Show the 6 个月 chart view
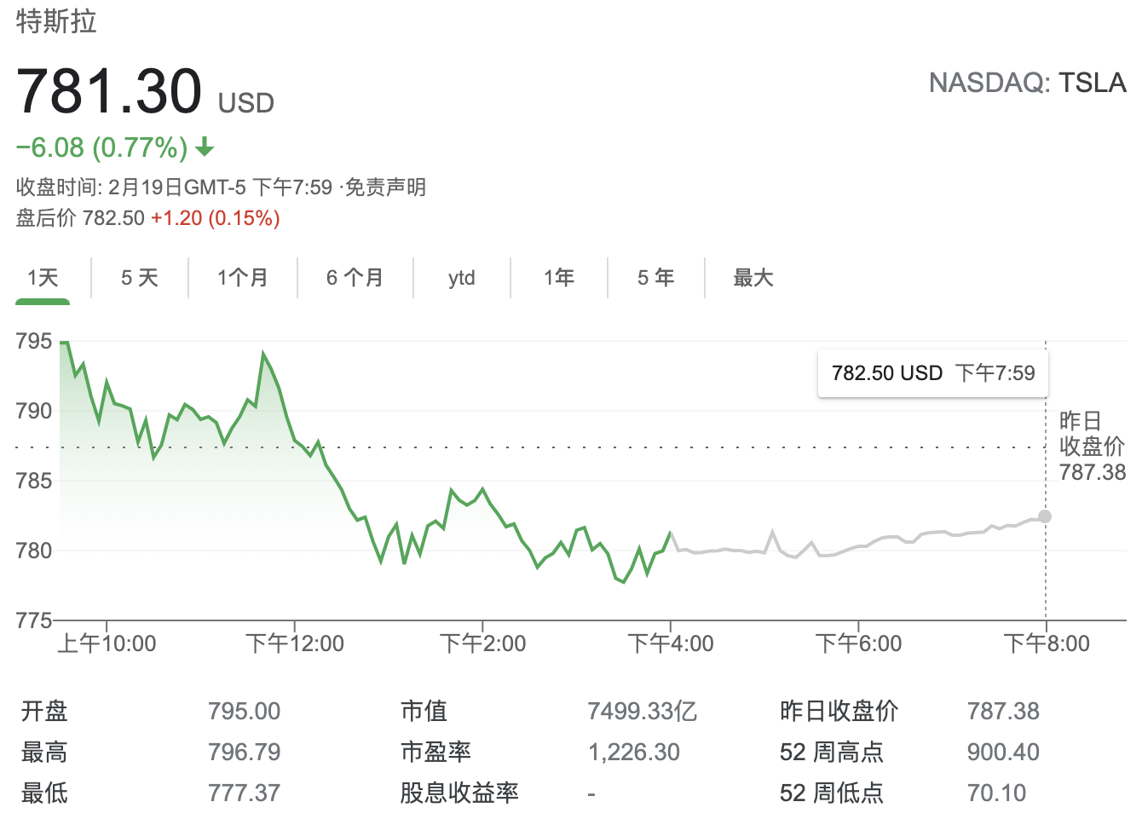Screen dimensions: 1142x825 [x=355, y=278]
